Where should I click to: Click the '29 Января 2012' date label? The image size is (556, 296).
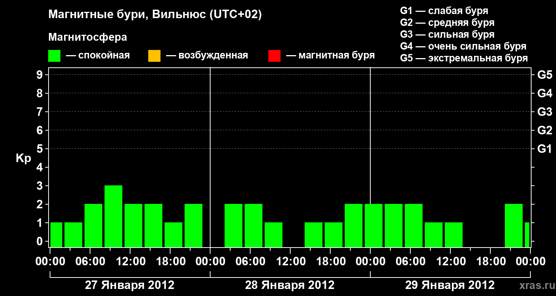point(450,285)
